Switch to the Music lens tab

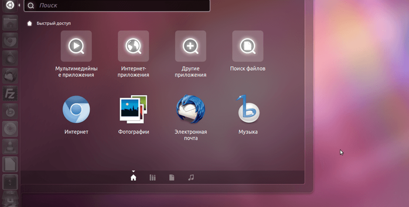click(x=191, y=178)
